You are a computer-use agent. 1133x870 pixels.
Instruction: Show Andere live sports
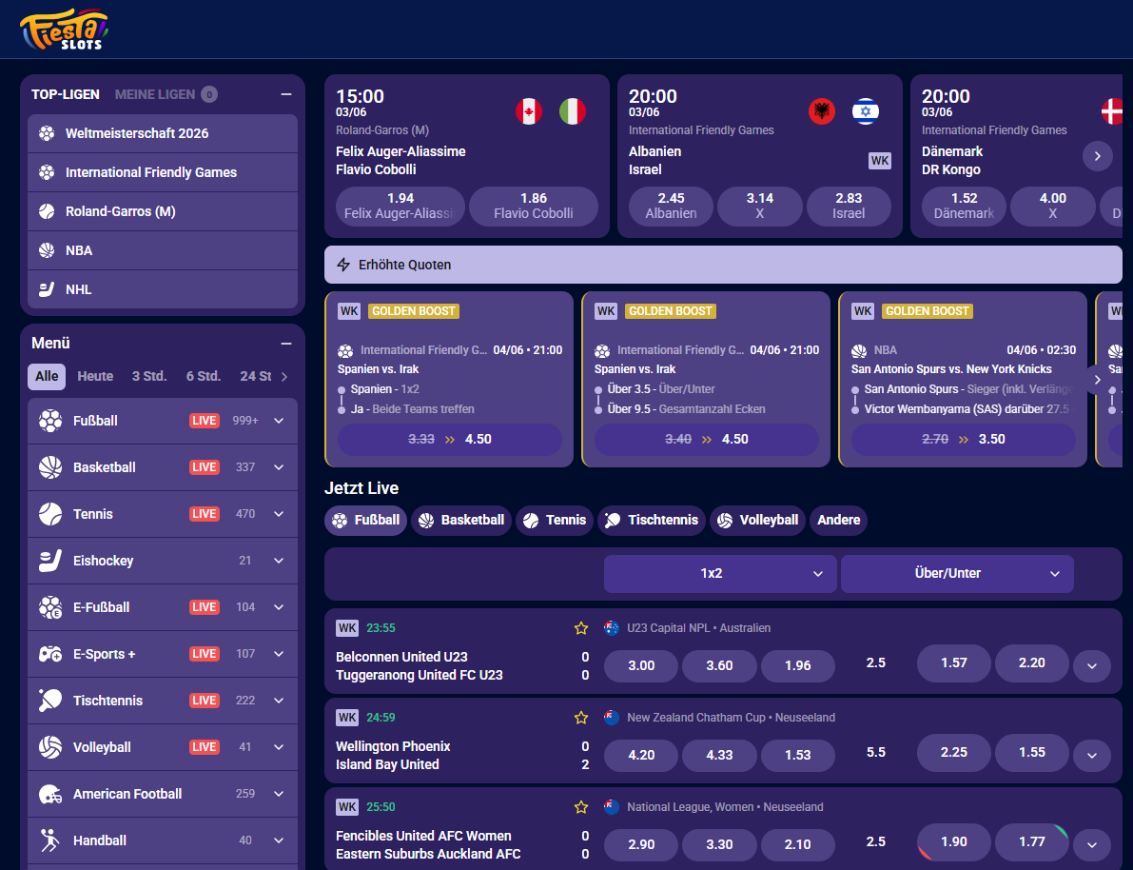coord(838,520)
